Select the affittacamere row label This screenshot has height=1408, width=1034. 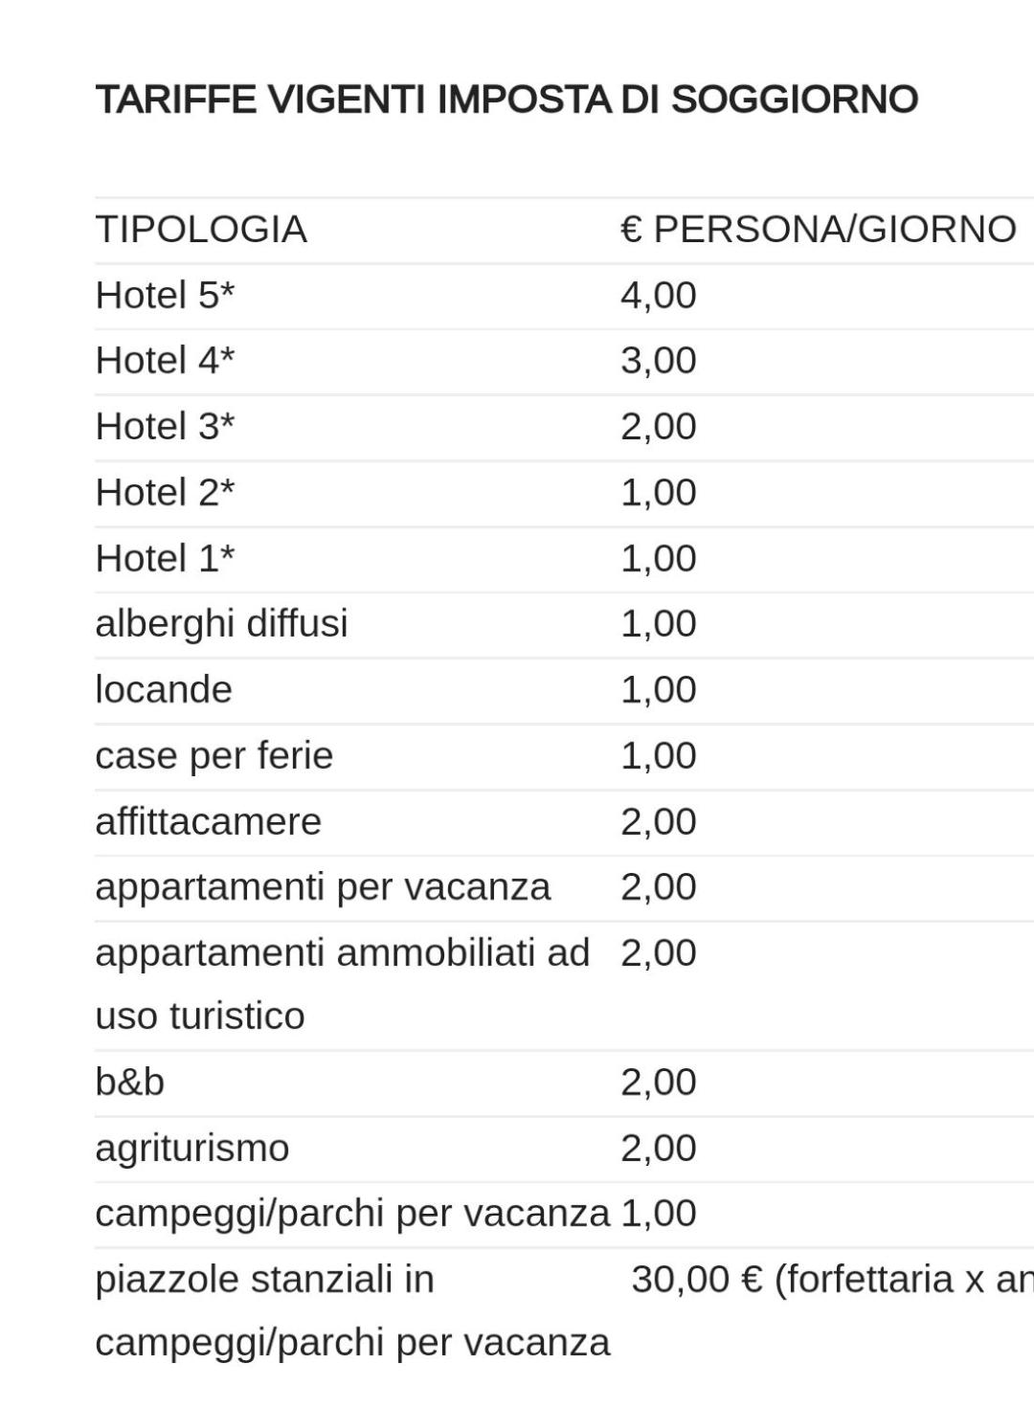coord(209,822)
